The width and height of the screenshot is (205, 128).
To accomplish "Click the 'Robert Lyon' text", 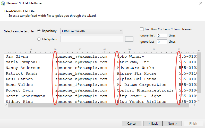I will pyautogui.click(x=19, y=90).
